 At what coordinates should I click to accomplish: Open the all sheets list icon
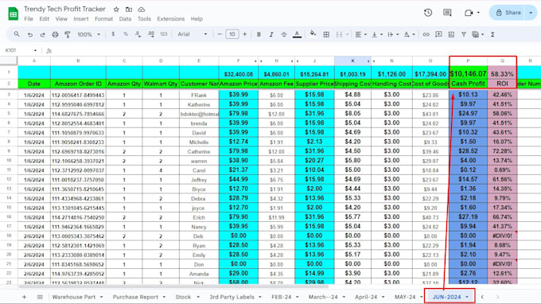pyautogui.click(x=40, y=297)
